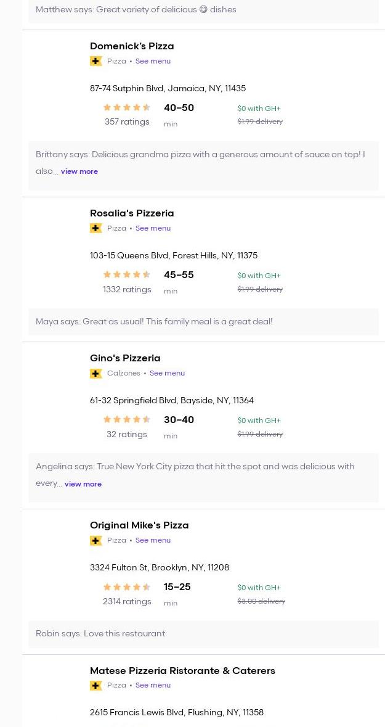Click the star rating for Domenick's Pizza
Screen dimensions: 385x727
coord(127,108)
